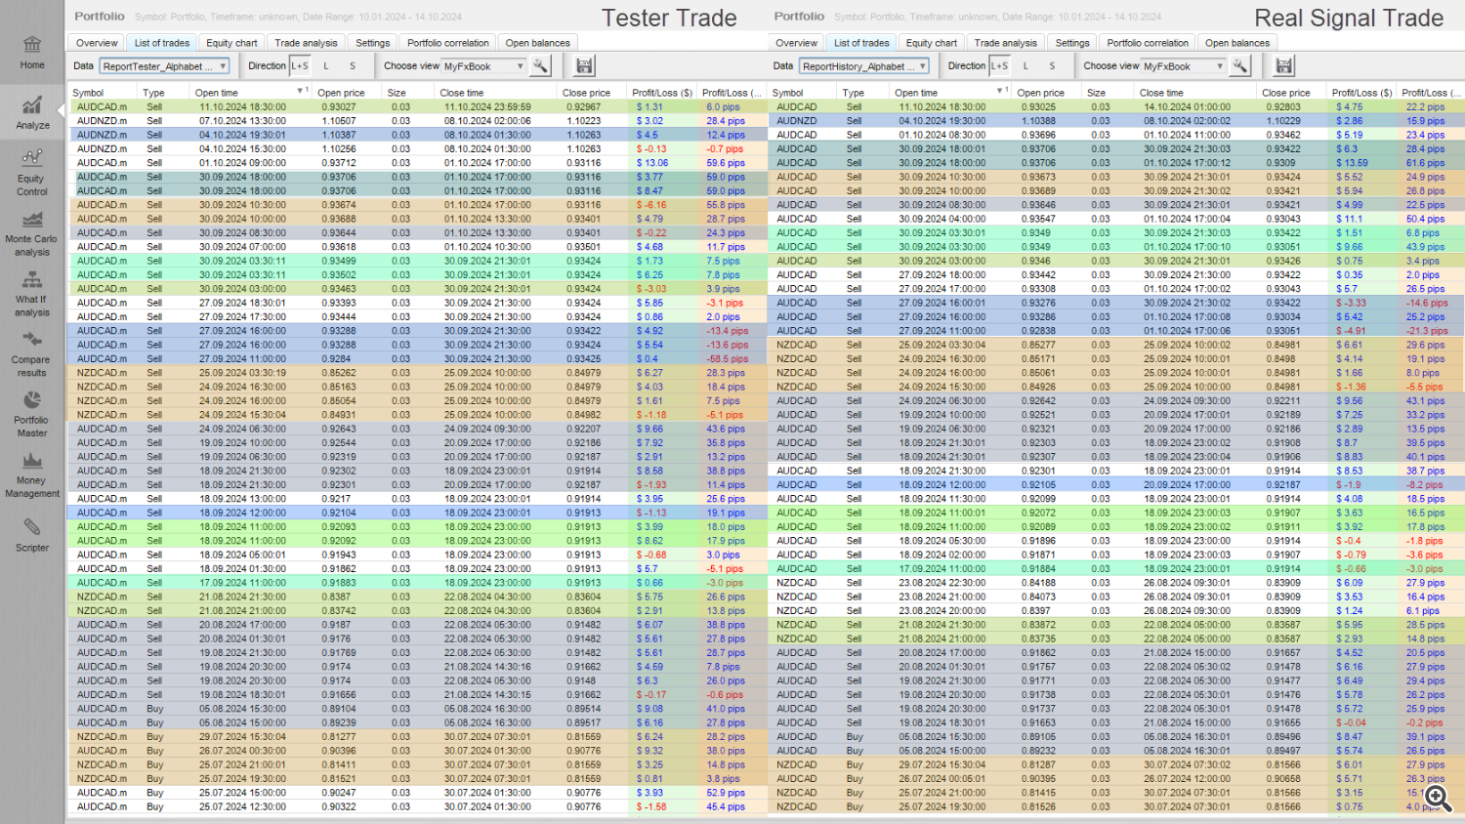Open Compare results in the sidebar
Screen dimensions: 1465x824
[32, 353]
